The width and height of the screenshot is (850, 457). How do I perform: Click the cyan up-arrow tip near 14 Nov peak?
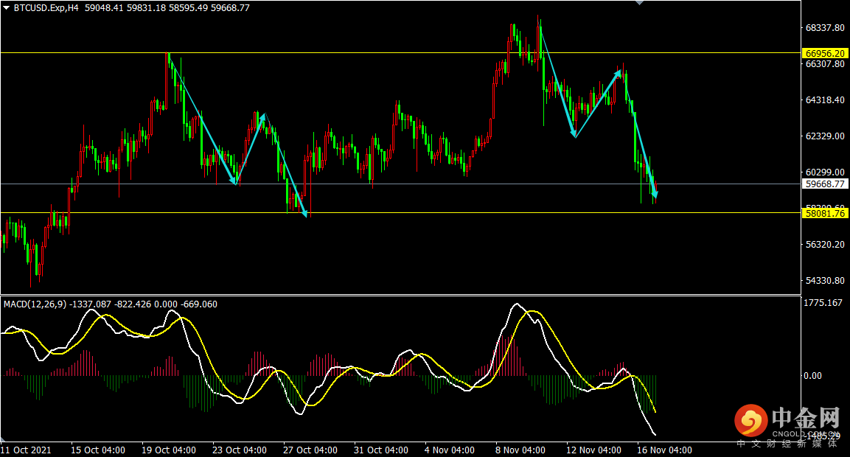[618, 72]
